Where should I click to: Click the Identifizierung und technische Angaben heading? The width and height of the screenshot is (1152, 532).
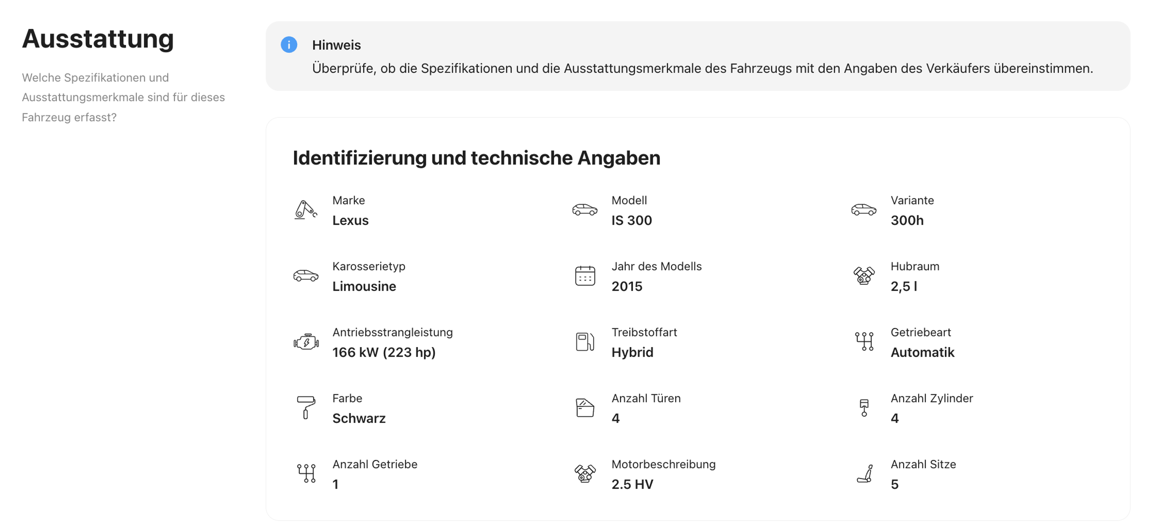[x=476, y=158]
